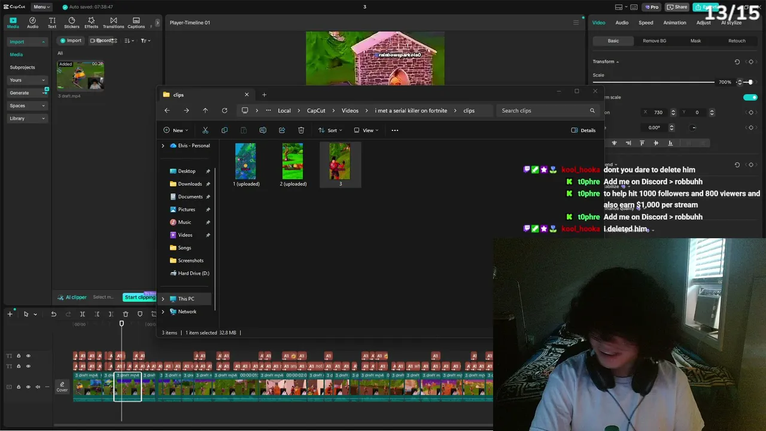Click the Undo arrow in timeline toolbar
This screenshot has width=766, height=431.
tap(54, 314)
